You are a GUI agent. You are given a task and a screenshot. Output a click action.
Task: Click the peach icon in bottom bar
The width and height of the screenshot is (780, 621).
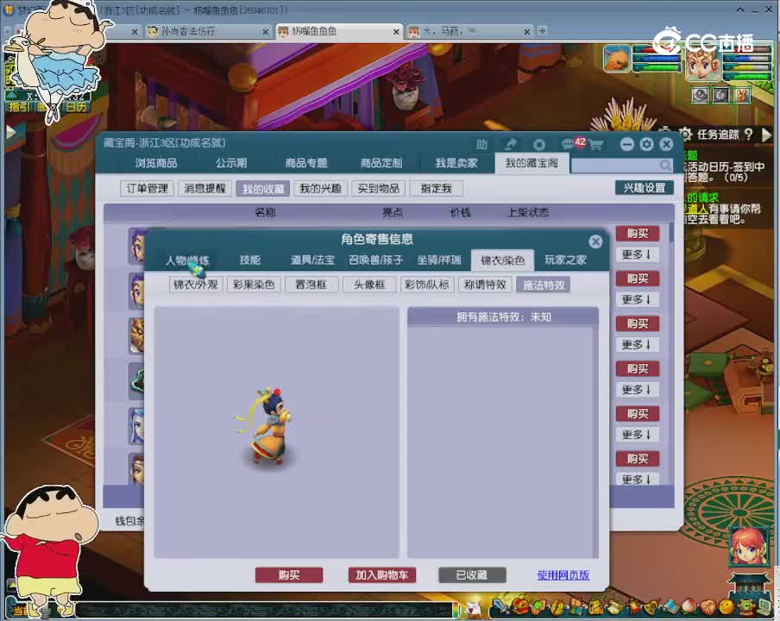coord(690,607)
